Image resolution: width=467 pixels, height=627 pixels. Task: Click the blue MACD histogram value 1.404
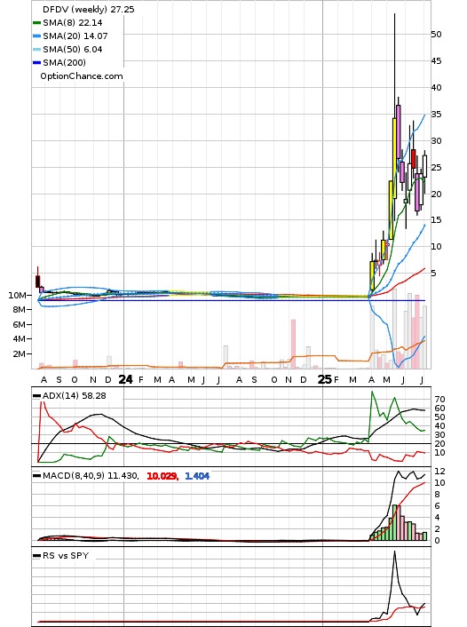click(197, 476)
